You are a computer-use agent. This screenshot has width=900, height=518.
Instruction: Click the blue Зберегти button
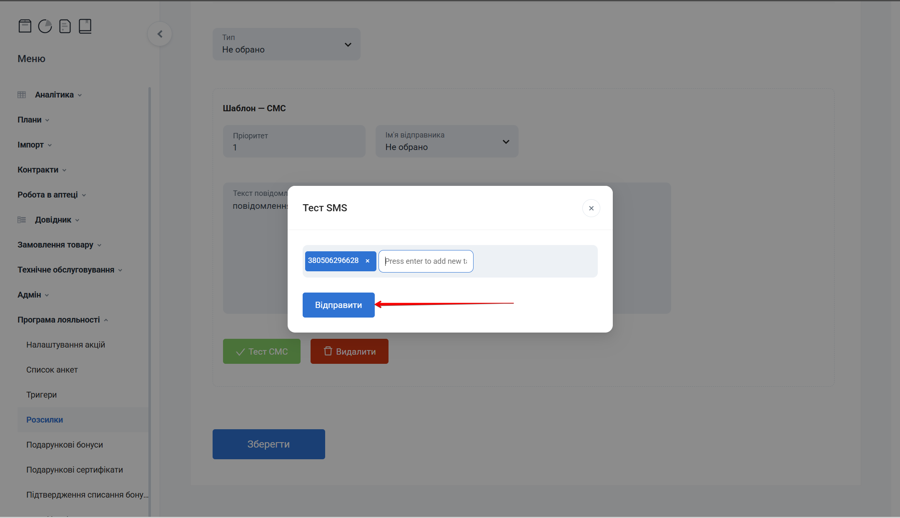click(268, 444)
